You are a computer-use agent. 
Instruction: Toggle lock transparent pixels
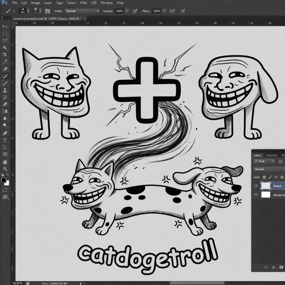pos(264,177)
